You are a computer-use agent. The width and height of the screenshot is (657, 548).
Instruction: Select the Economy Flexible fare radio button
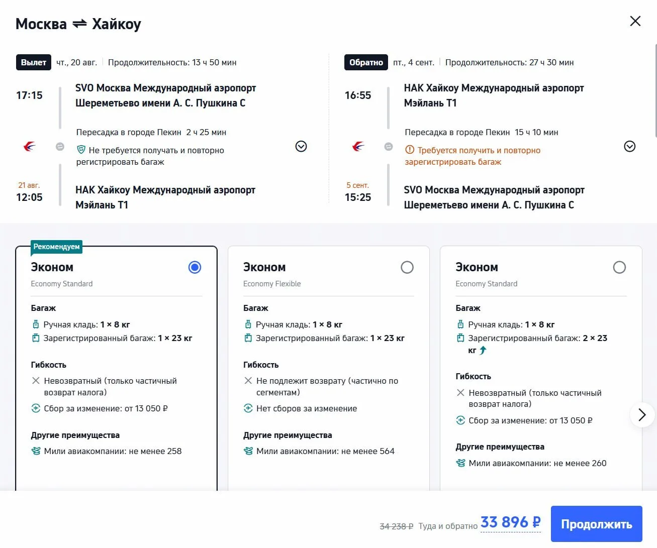point(407,267)
